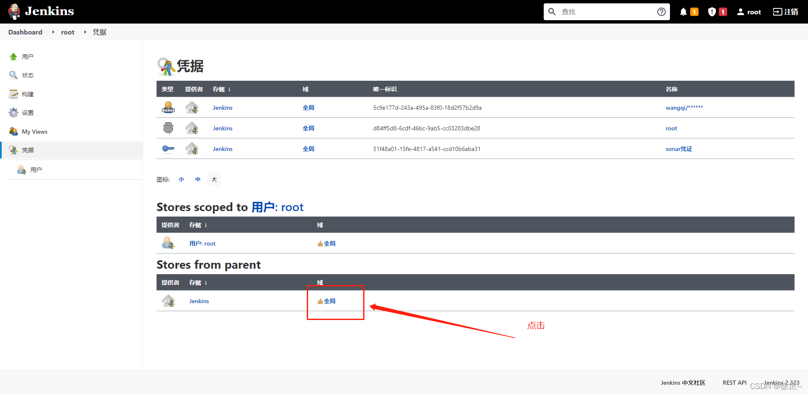Image resolution: width=808 pixels, height=394 pixels.
Task: Click root in the breadcrumb bar
Action: pos(68,32)
